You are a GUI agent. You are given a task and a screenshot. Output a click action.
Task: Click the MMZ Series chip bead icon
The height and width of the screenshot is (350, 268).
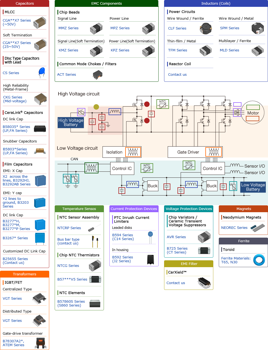coord(96,28)
